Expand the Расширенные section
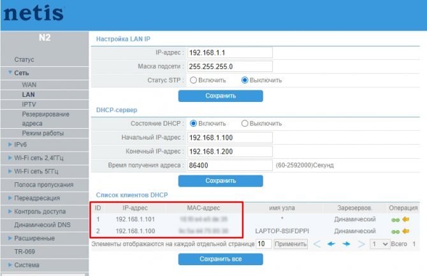This screenshot has width=427, height=276. pyautogui.click(x=10, y=238)
